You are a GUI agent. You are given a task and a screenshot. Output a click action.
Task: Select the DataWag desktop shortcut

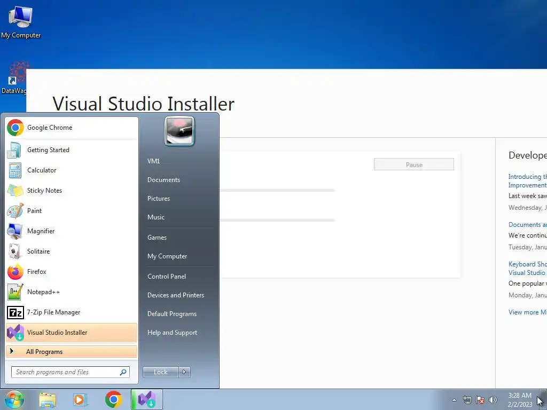tap(13, 78)
